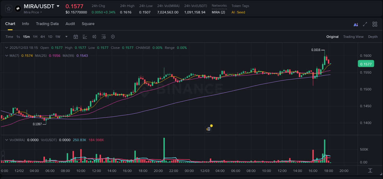Switch to the Trading Data tab
This screenshot has height=179, width=383.
(x=47, y=24)
